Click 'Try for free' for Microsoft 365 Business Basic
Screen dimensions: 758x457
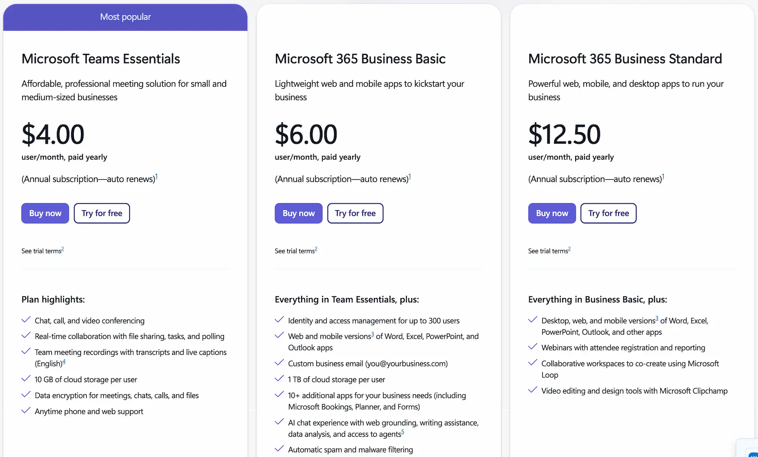point(355,213)
